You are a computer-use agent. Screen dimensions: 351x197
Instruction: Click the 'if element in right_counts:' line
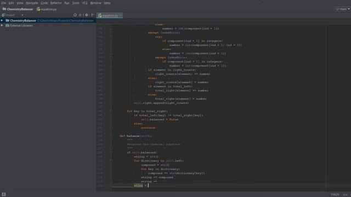pyautogui.click(x=172, y=70)
